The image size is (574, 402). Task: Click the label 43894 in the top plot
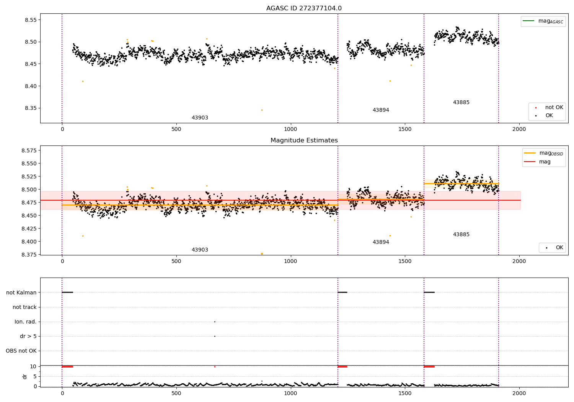point(381,110)
